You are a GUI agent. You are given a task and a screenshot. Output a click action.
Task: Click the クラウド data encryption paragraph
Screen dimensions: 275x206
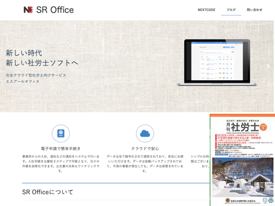pos(145,164)
